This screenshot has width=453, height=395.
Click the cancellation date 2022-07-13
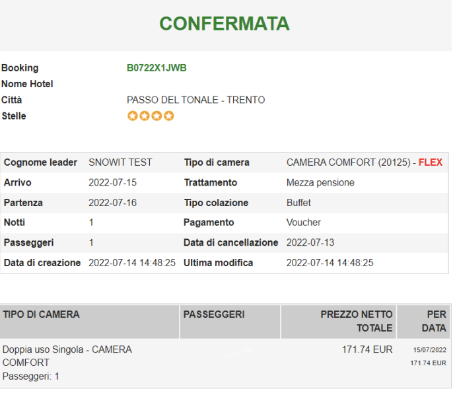point(310,242)
